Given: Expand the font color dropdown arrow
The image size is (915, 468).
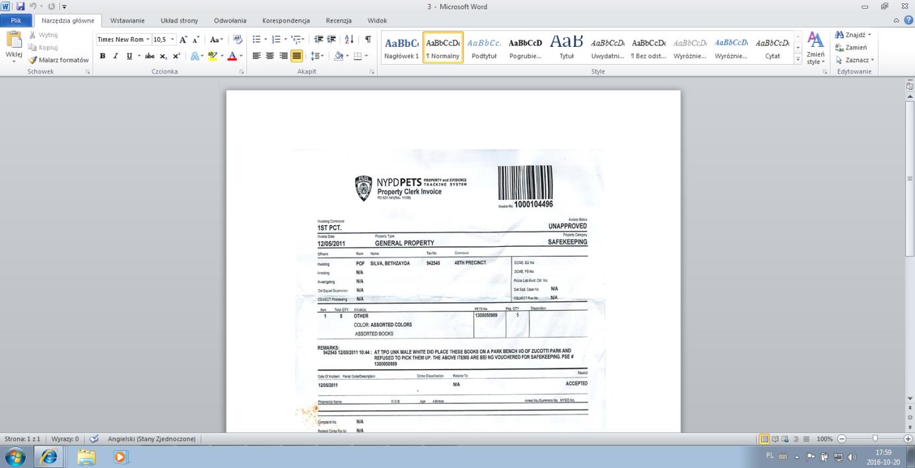Looking at the screenshot, I should 241,56.
